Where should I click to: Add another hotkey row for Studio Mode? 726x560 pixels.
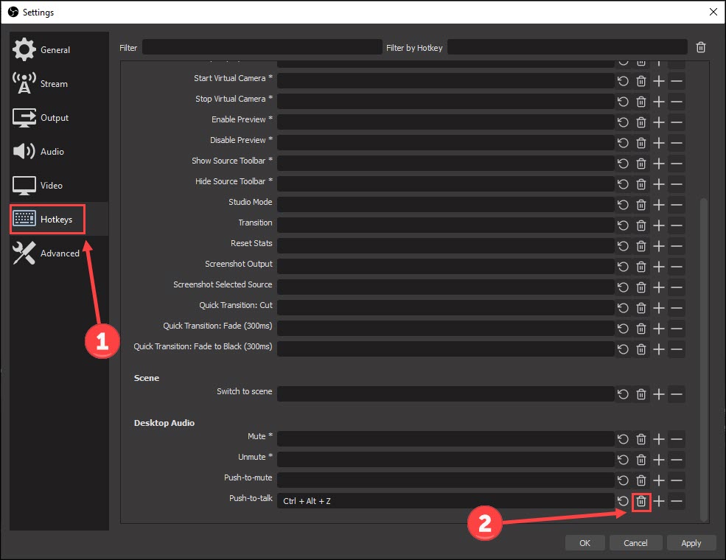pos(659,205)
